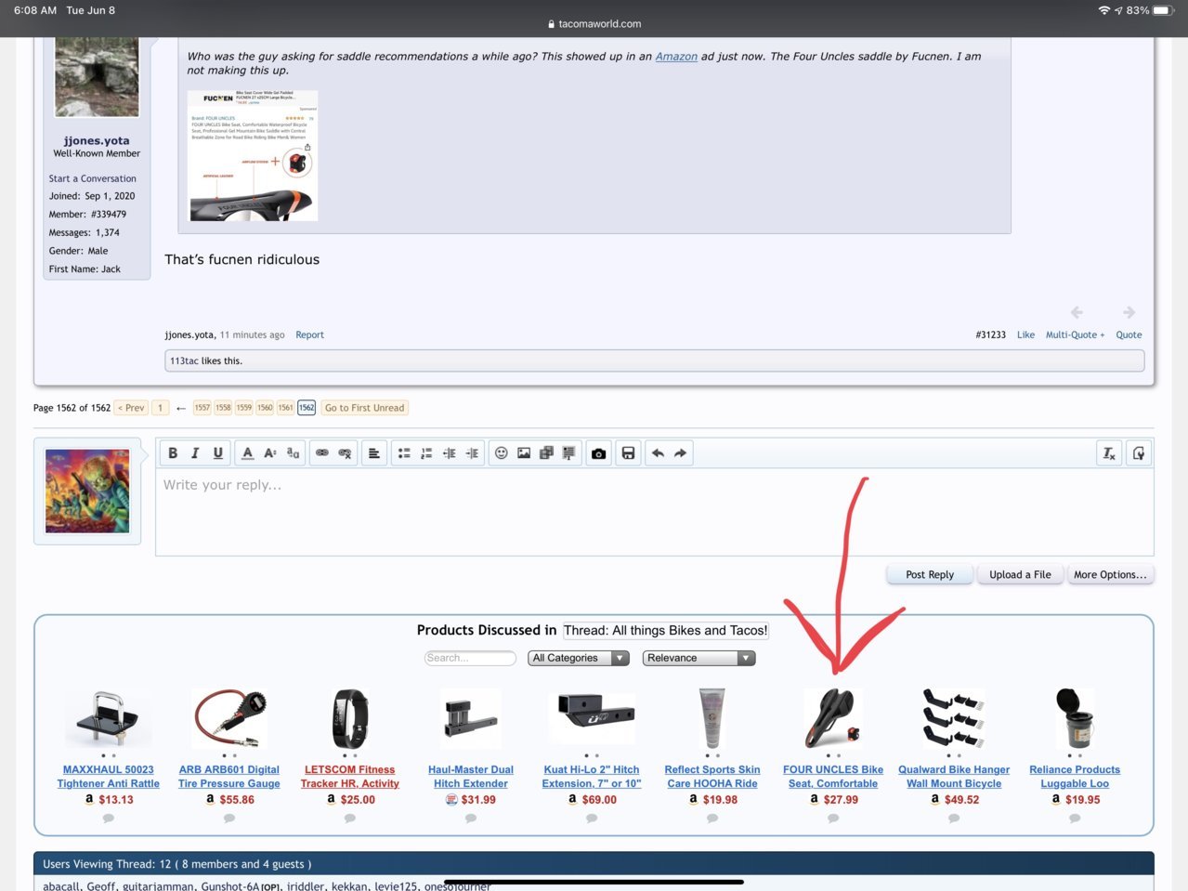Insert an ordered numbered list
The image size is (1188, 891).
pos(426,453)
